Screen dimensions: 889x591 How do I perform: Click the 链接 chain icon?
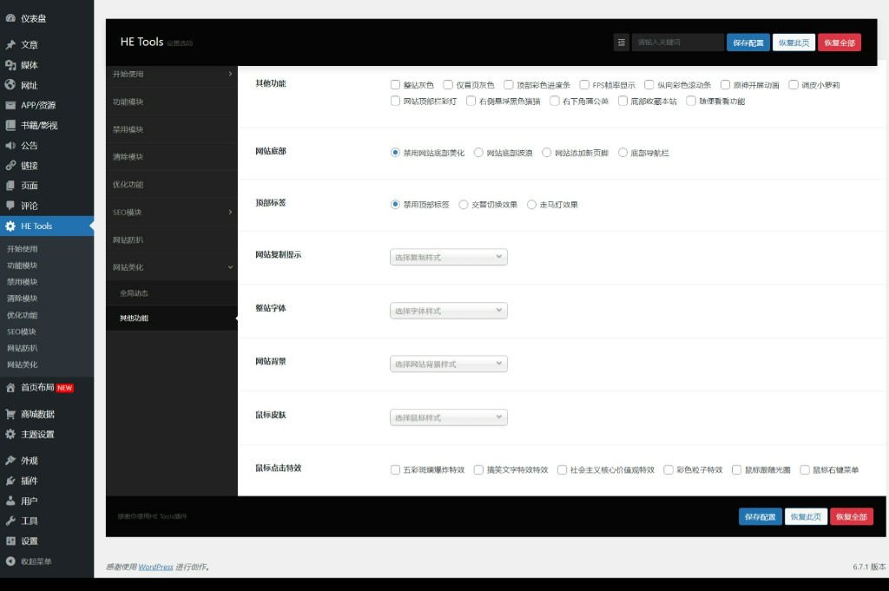pos(10,166)
